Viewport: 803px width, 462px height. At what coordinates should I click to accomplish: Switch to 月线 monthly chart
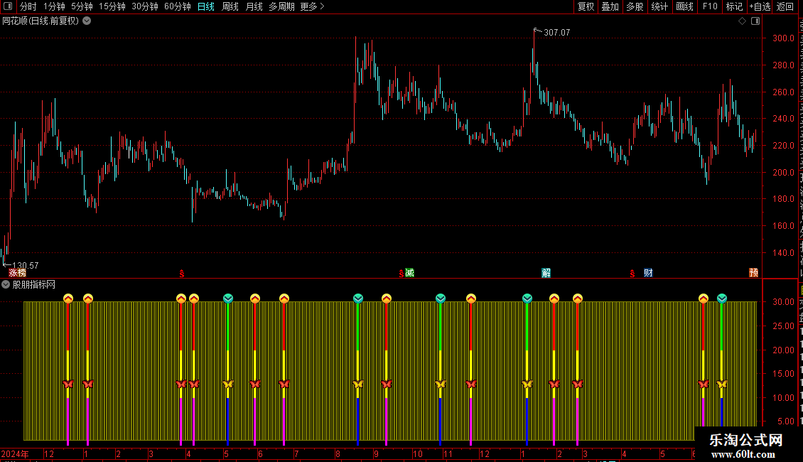[254, 6]
